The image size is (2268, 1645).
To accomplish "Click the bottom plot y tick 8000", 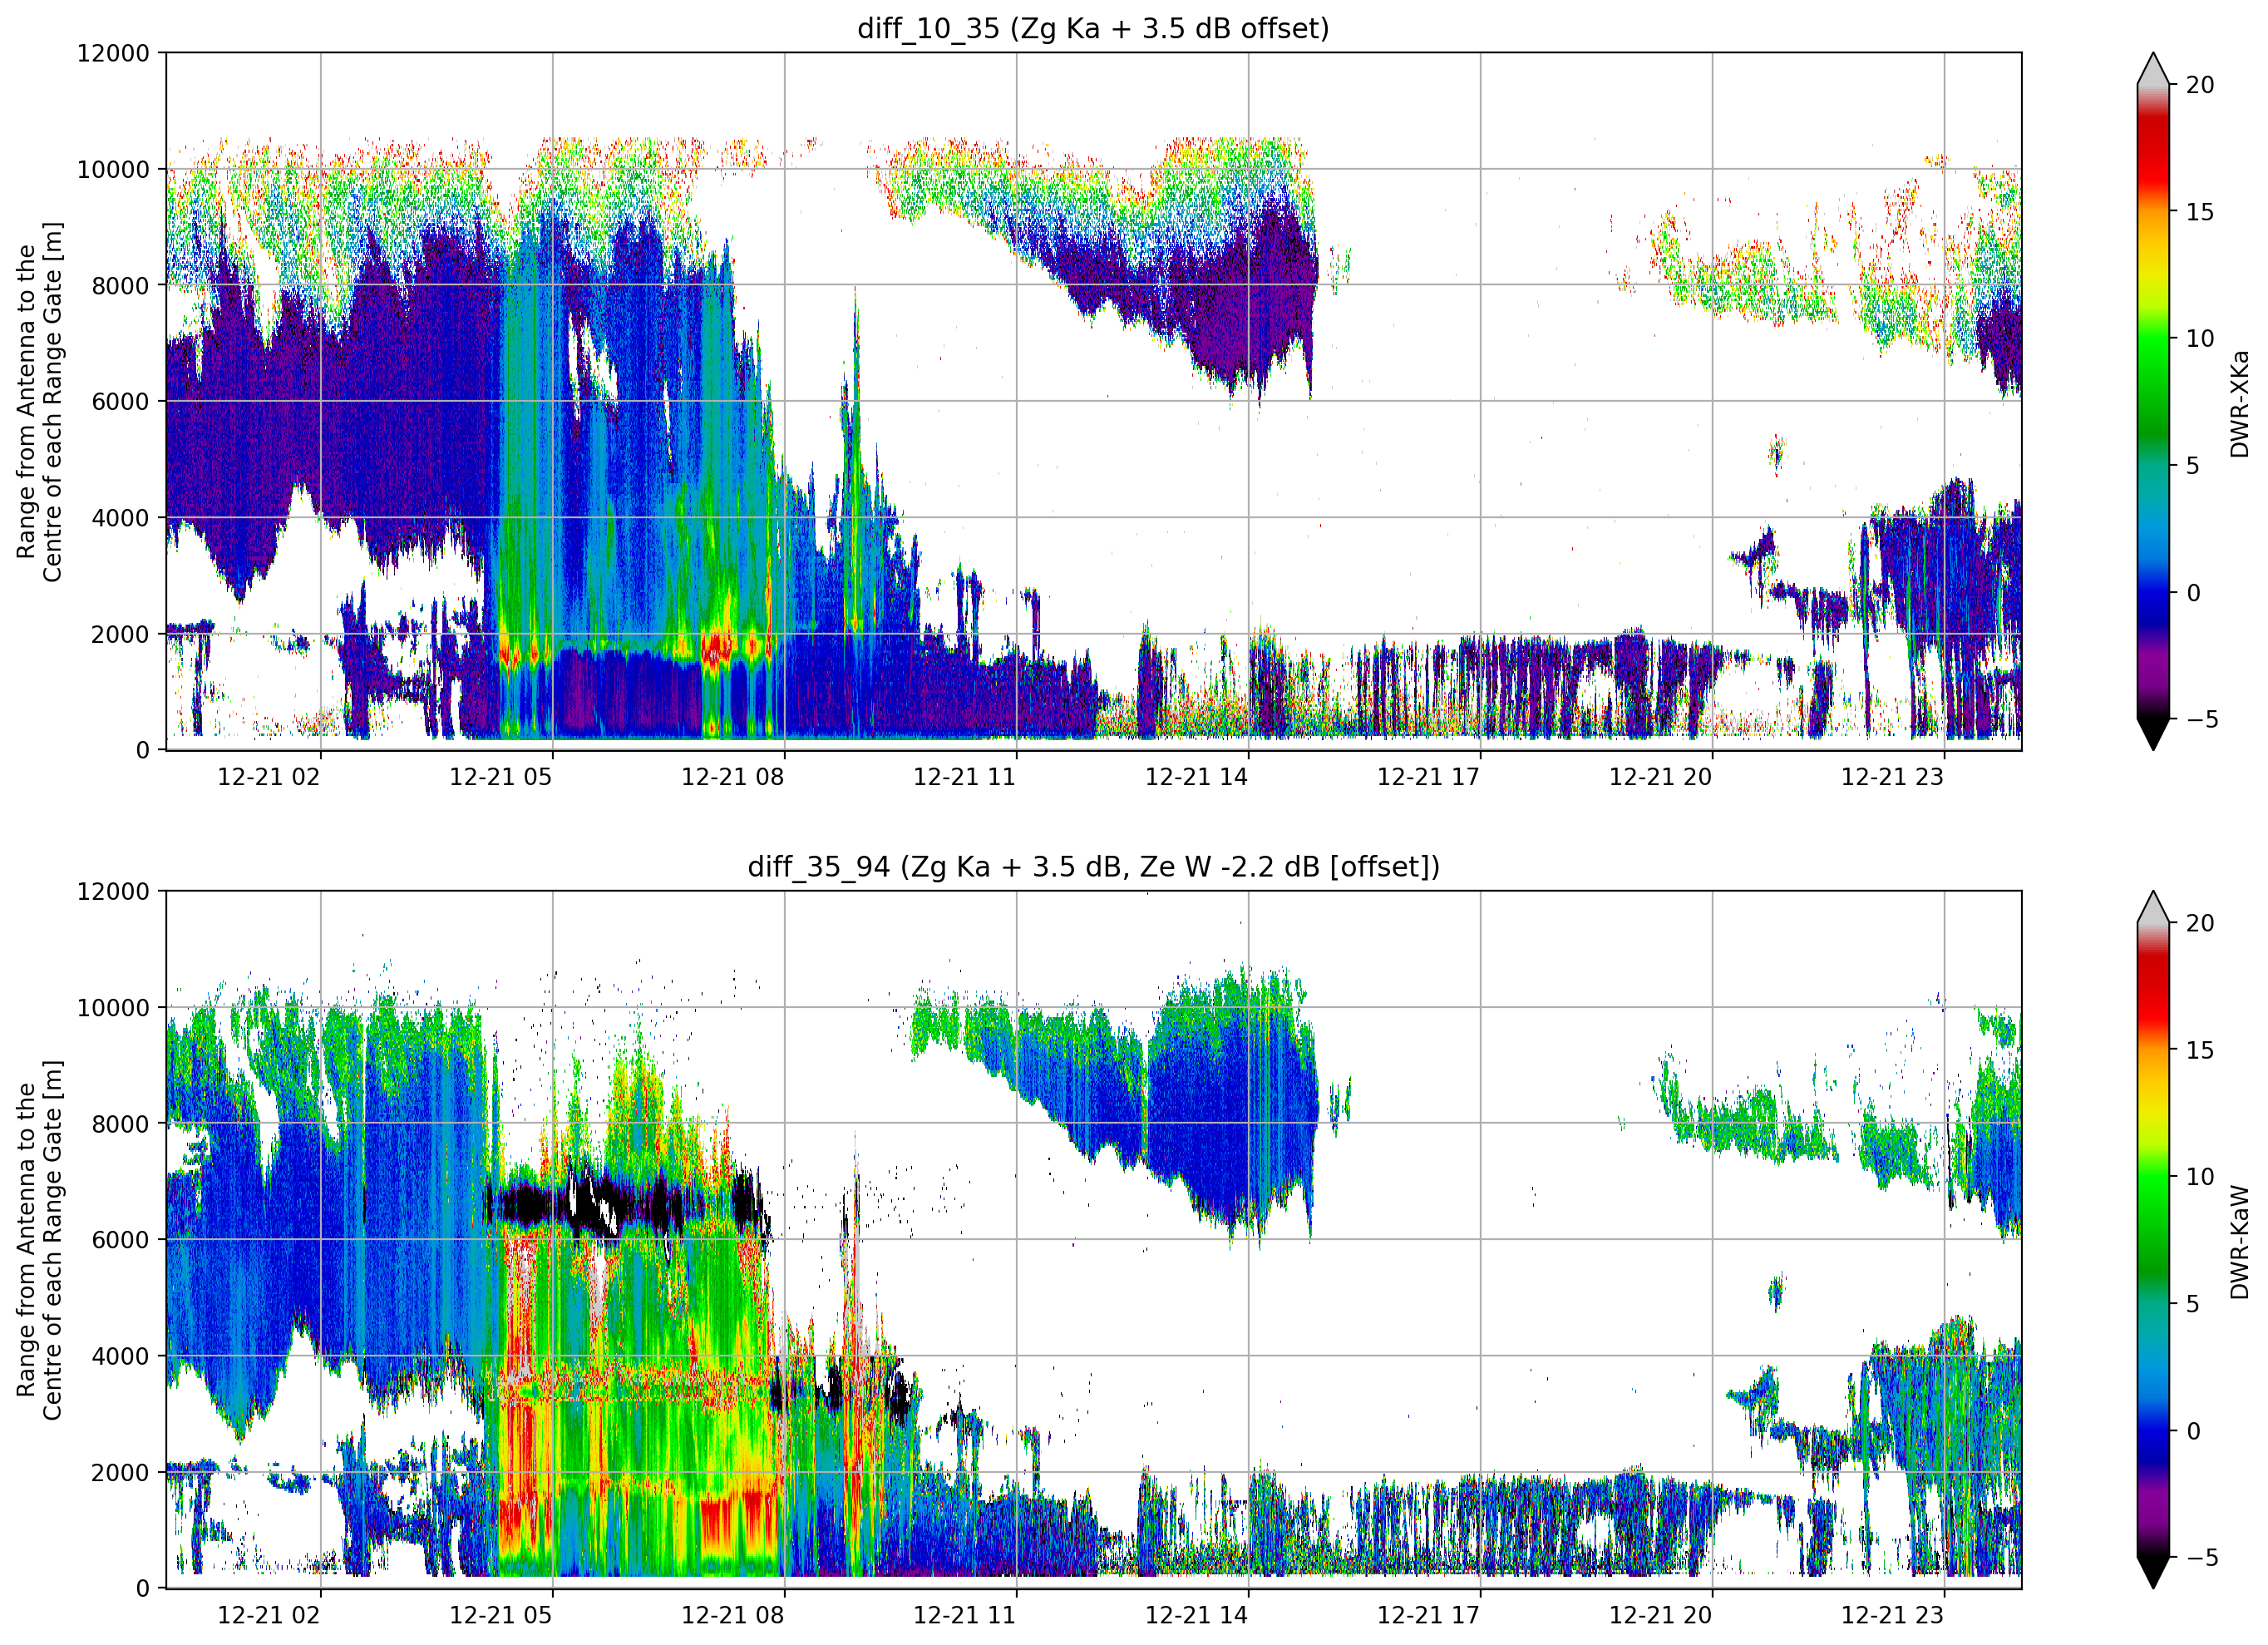I will coord(120,1124).
